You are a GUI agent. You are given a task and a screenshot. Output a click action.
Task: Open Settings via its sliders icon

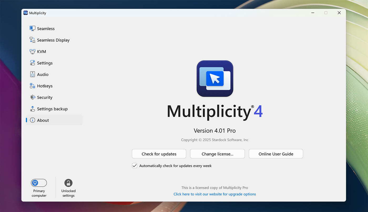tap(32, 63)
